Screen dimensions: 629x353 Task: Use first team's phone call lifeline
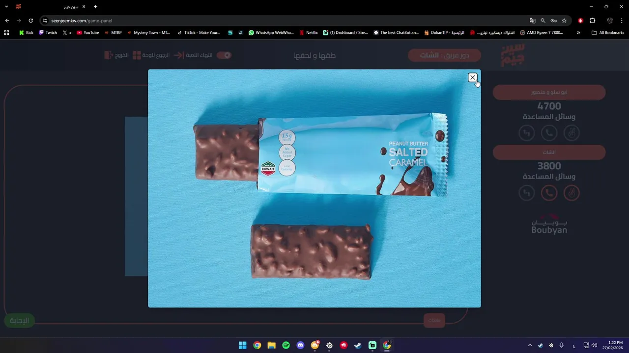(549, 133)
